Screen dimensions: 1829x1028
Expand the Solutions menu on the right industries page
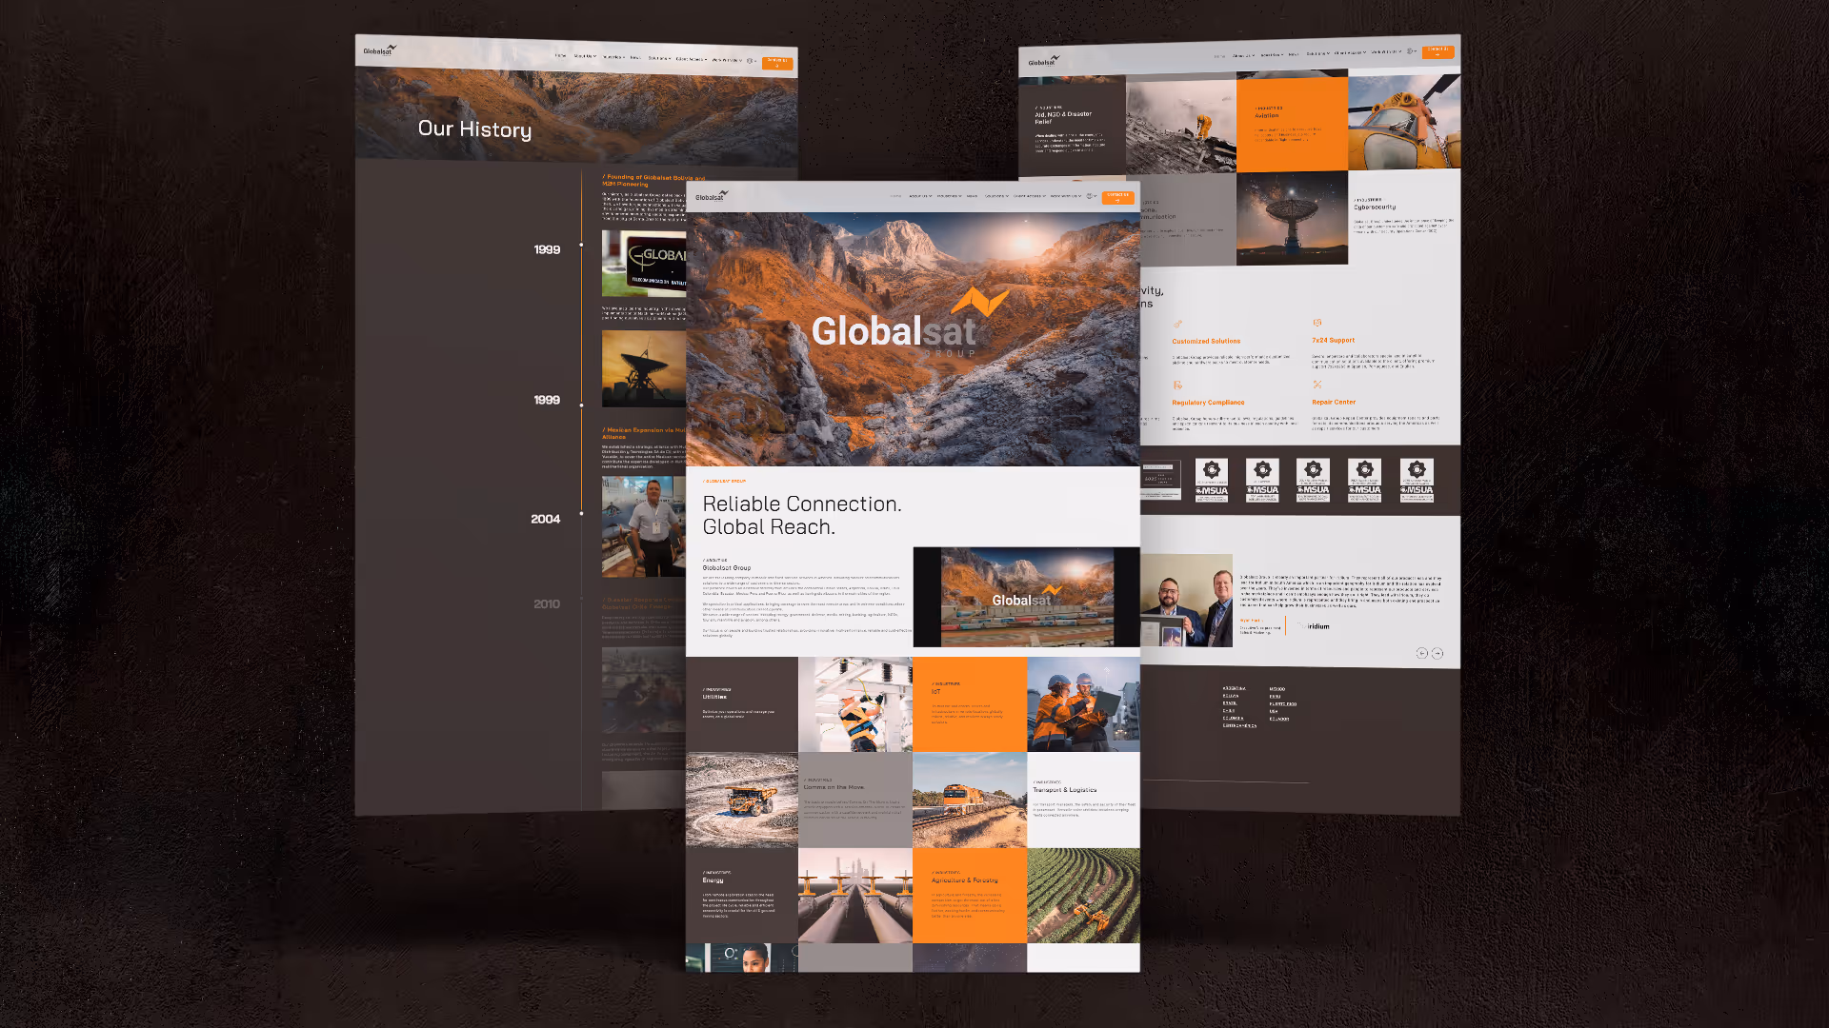pos(1318,53)
